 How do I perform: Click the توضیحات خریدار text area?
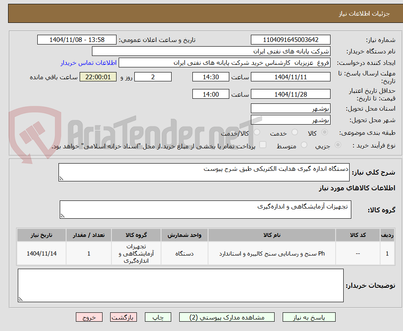click(181, 285)
